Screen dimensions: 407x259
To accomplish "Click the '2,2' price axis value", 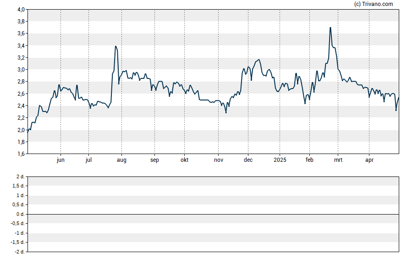I will point(21,118).
